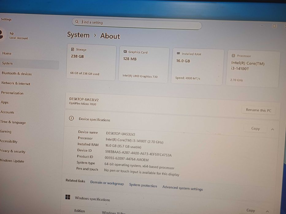This screenshot has width=286, height=214.
Task: Open the Graphics Card 128 MB card
Action: click(144, 65)
